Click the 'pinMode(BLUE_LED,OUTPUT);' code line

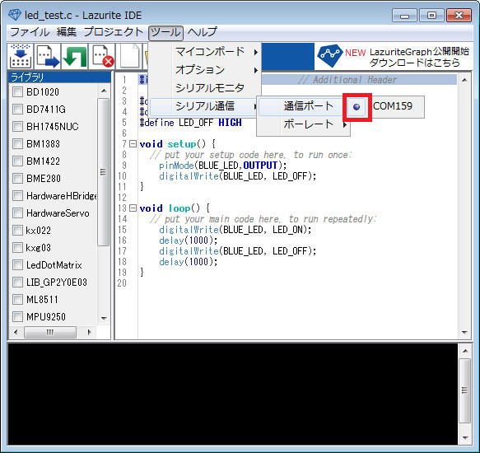[x=222, y=166]
